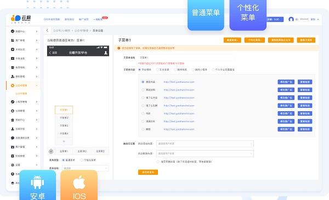Viewport: 329px width, 200px height.
Task: Expand 设置 using its chevron
Action: point(37,165)
